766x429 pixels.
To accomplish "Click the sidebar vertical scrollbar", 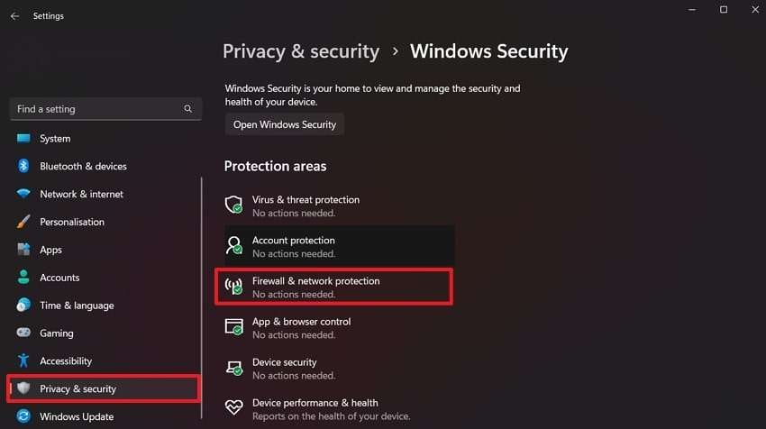I will pyautogui.click(x=202, y=270).
